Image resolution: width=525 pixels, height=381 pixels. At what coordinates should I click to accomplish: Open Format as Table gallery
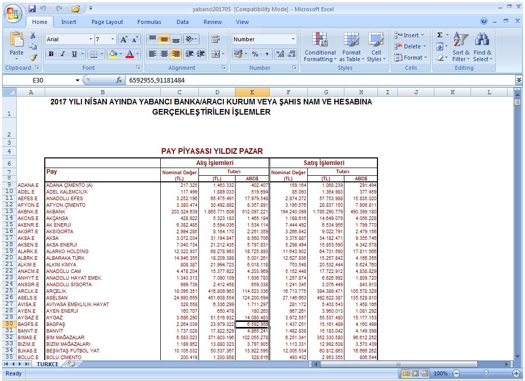tap(351, 47)
